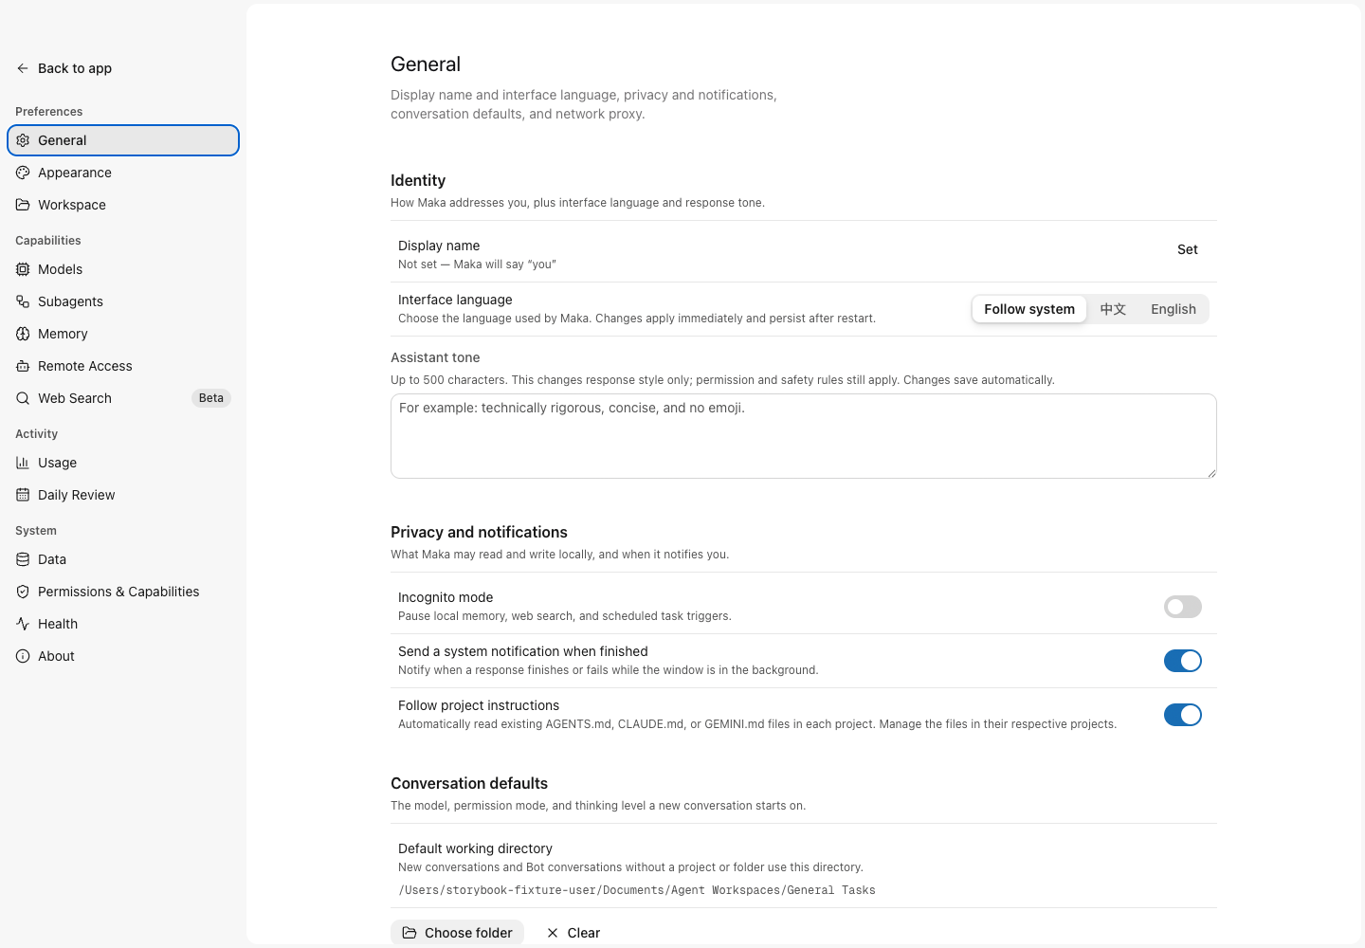The image size is (1365, 948).
Task: Click the Back to app arrow icon
Action: [x=23, y=68]
